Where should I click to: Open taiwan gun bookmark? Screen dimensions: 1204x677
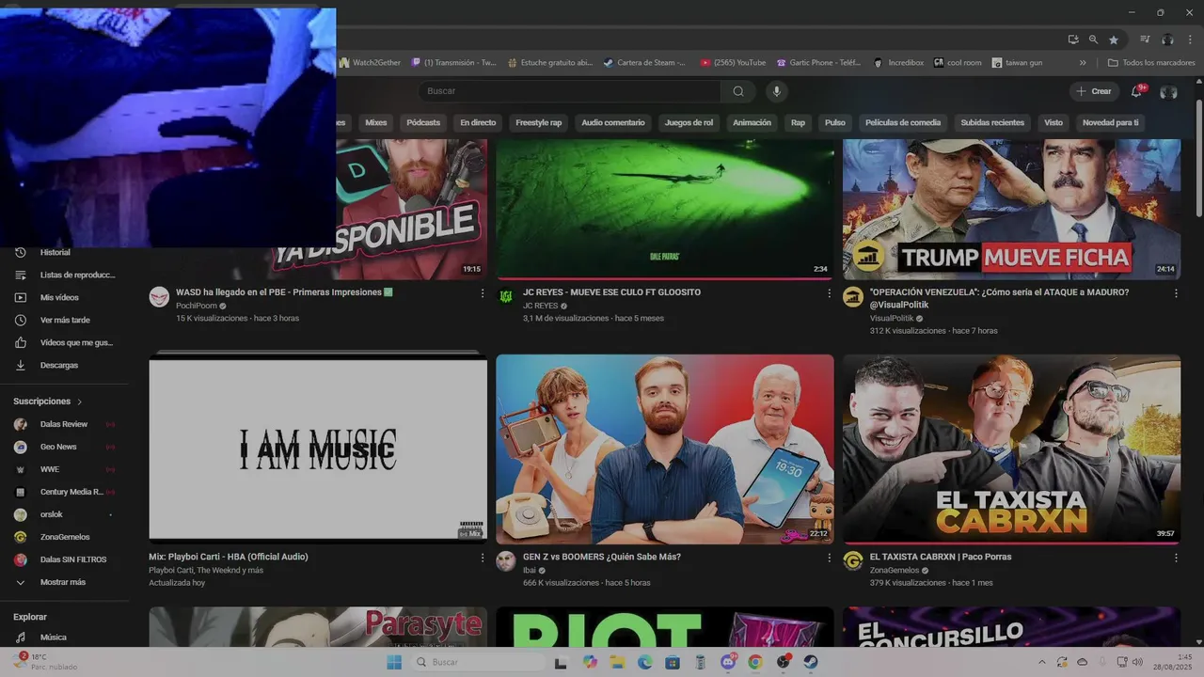point(1017,63)
